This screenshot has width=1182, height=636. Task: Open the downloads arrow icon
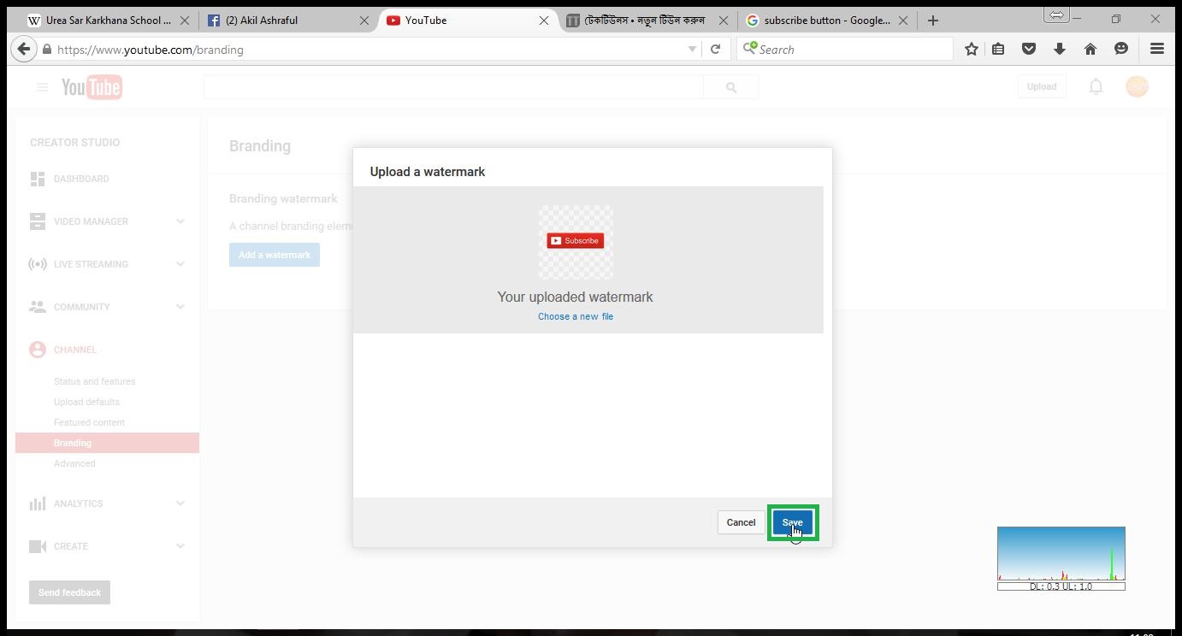[1060, 49]
